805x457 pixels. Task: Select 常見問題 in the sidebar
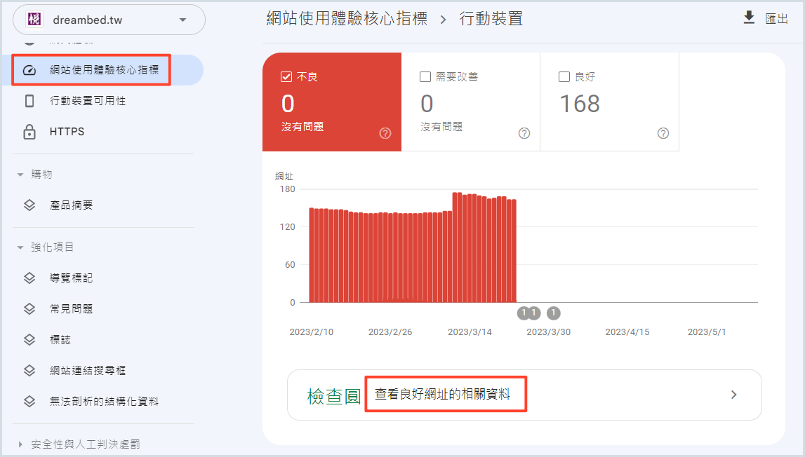pyautogui.click(x=71, y=309)
